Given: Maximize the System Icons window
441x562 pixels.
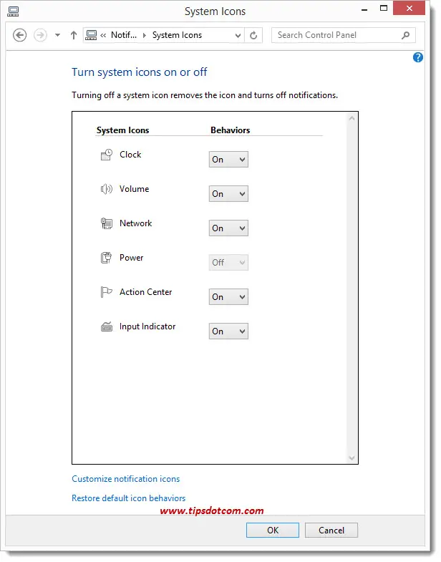Looking at the screenshot, I should pos(384,9).
